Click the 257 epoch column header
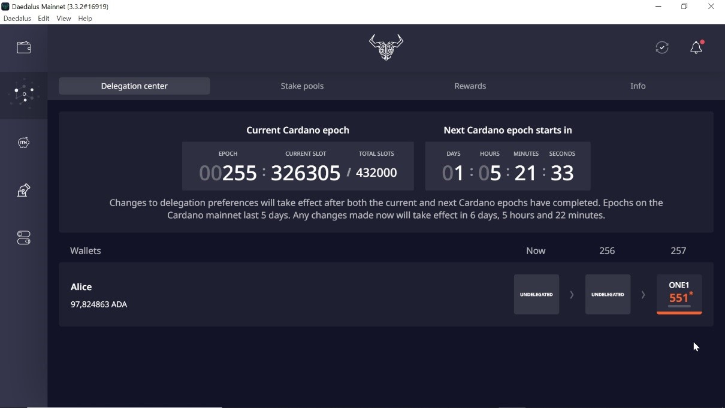Viewport: 725px width, 408px height. (678, 250)
